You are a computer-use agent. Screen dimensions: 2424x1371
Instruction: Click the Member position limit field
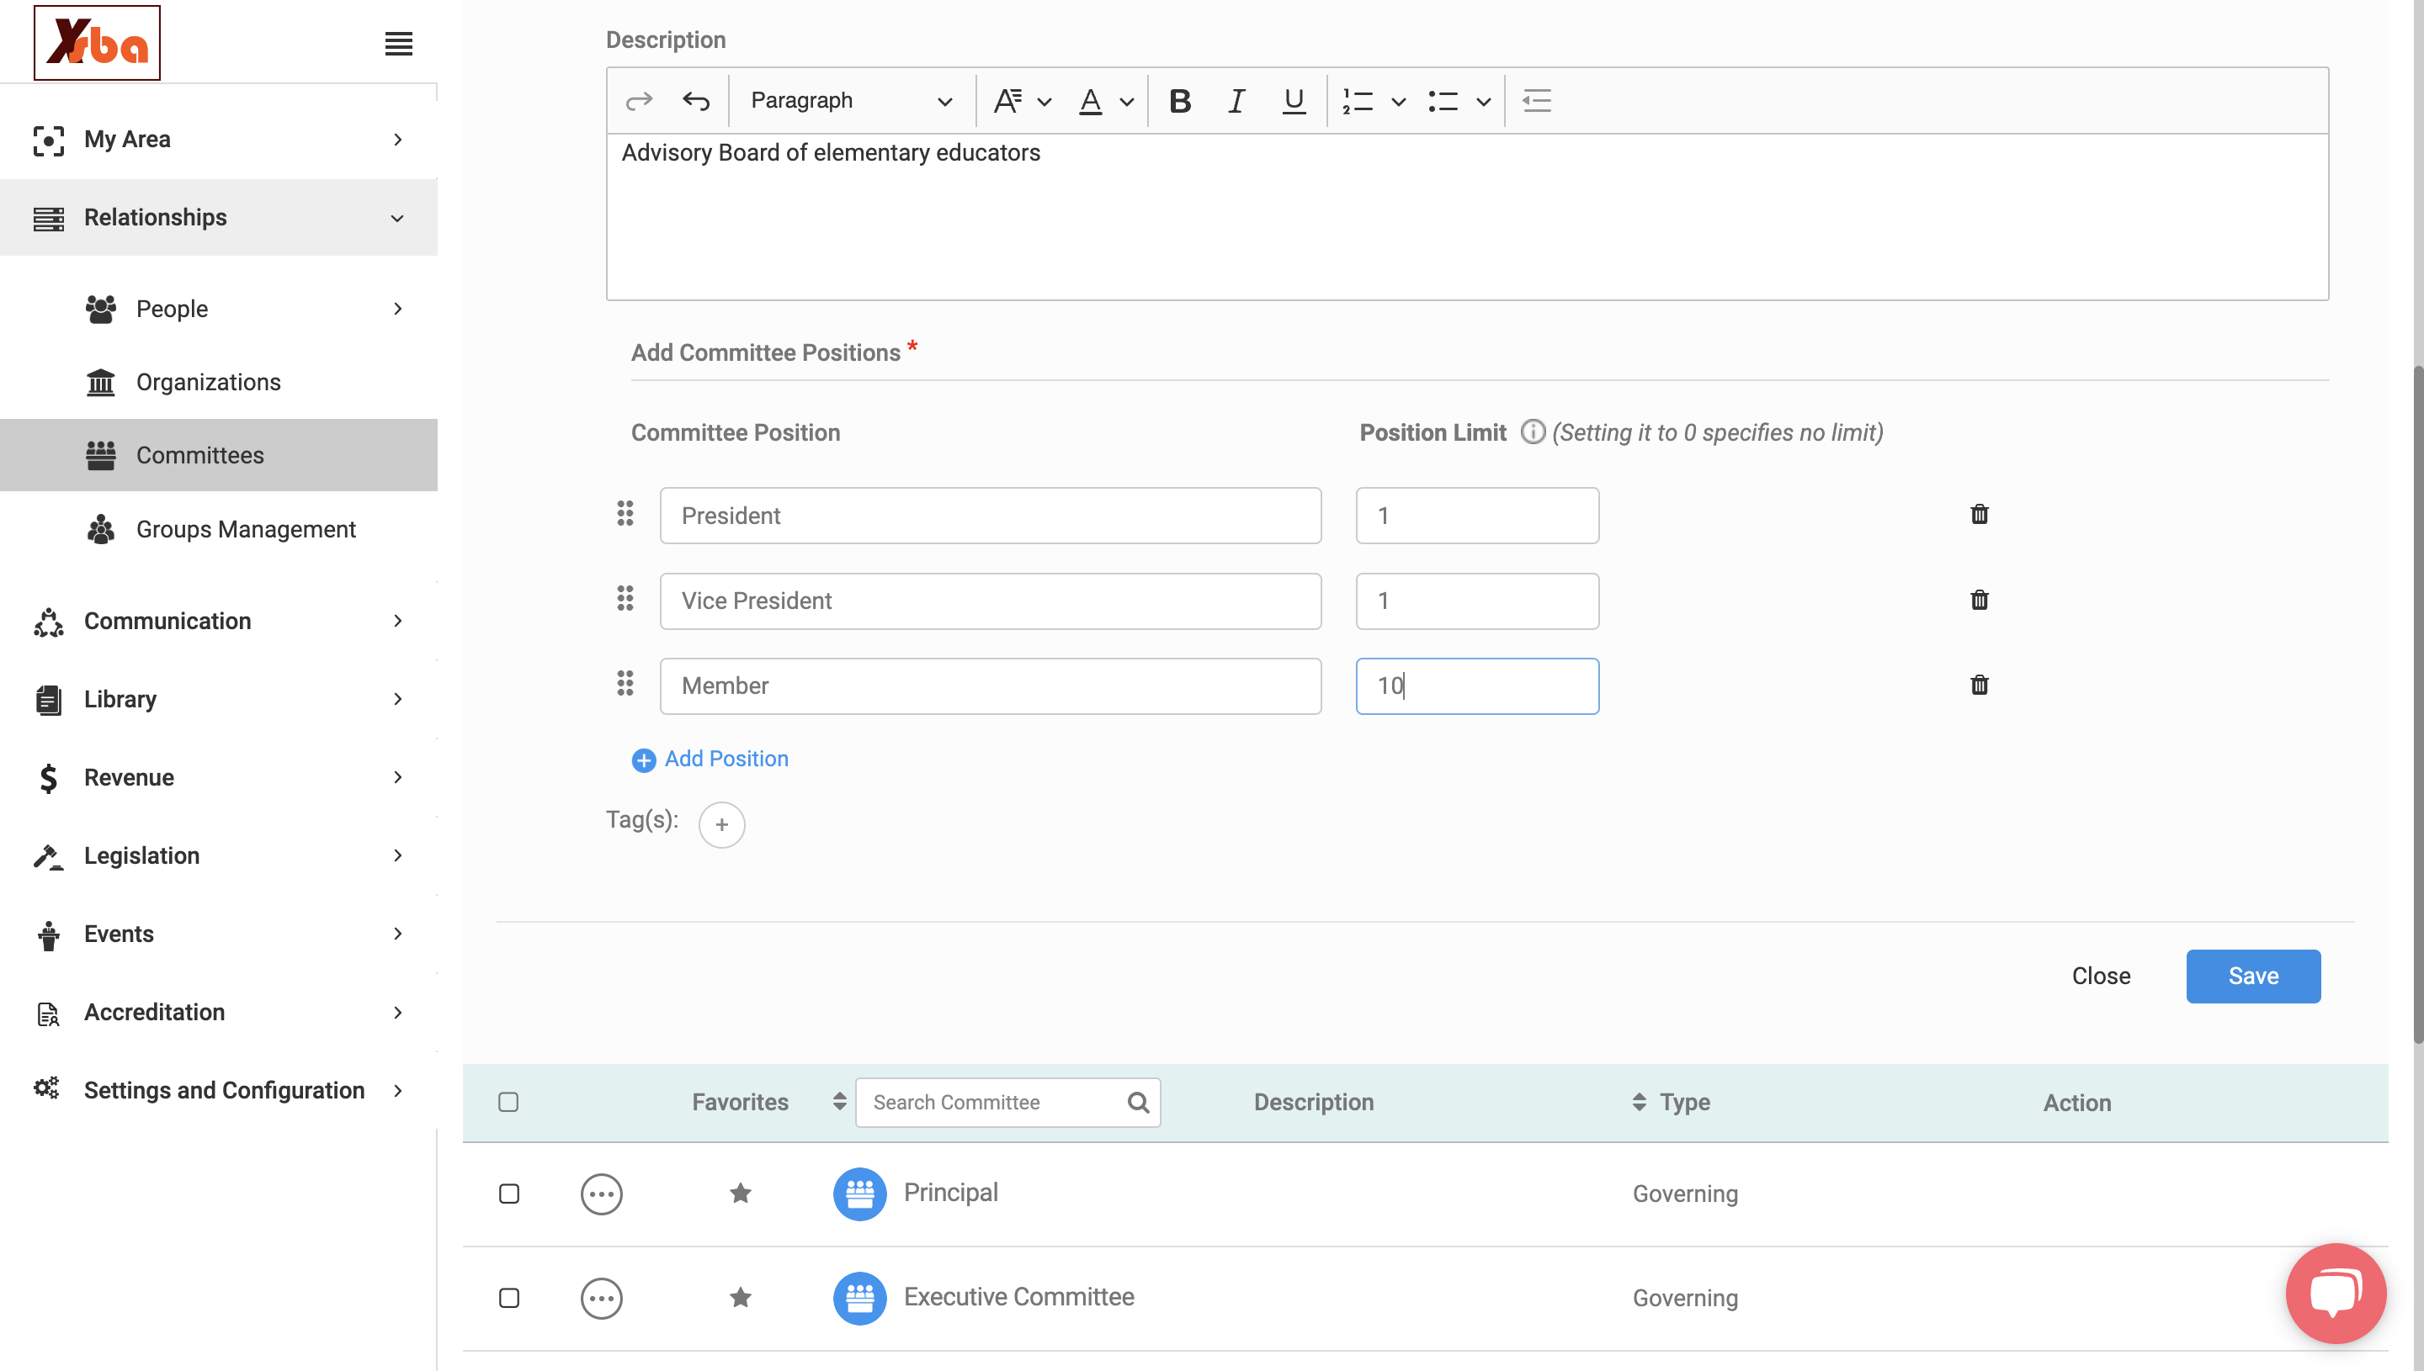point(1477,685)
